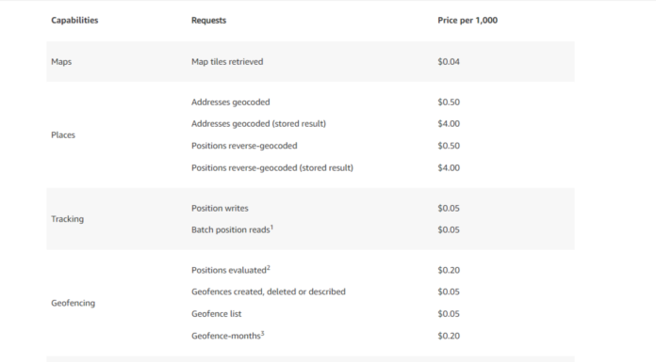Click Positions reverse-geocoded (stored result) entry
Screen dimensions: 656x362
tap(272, 168)
